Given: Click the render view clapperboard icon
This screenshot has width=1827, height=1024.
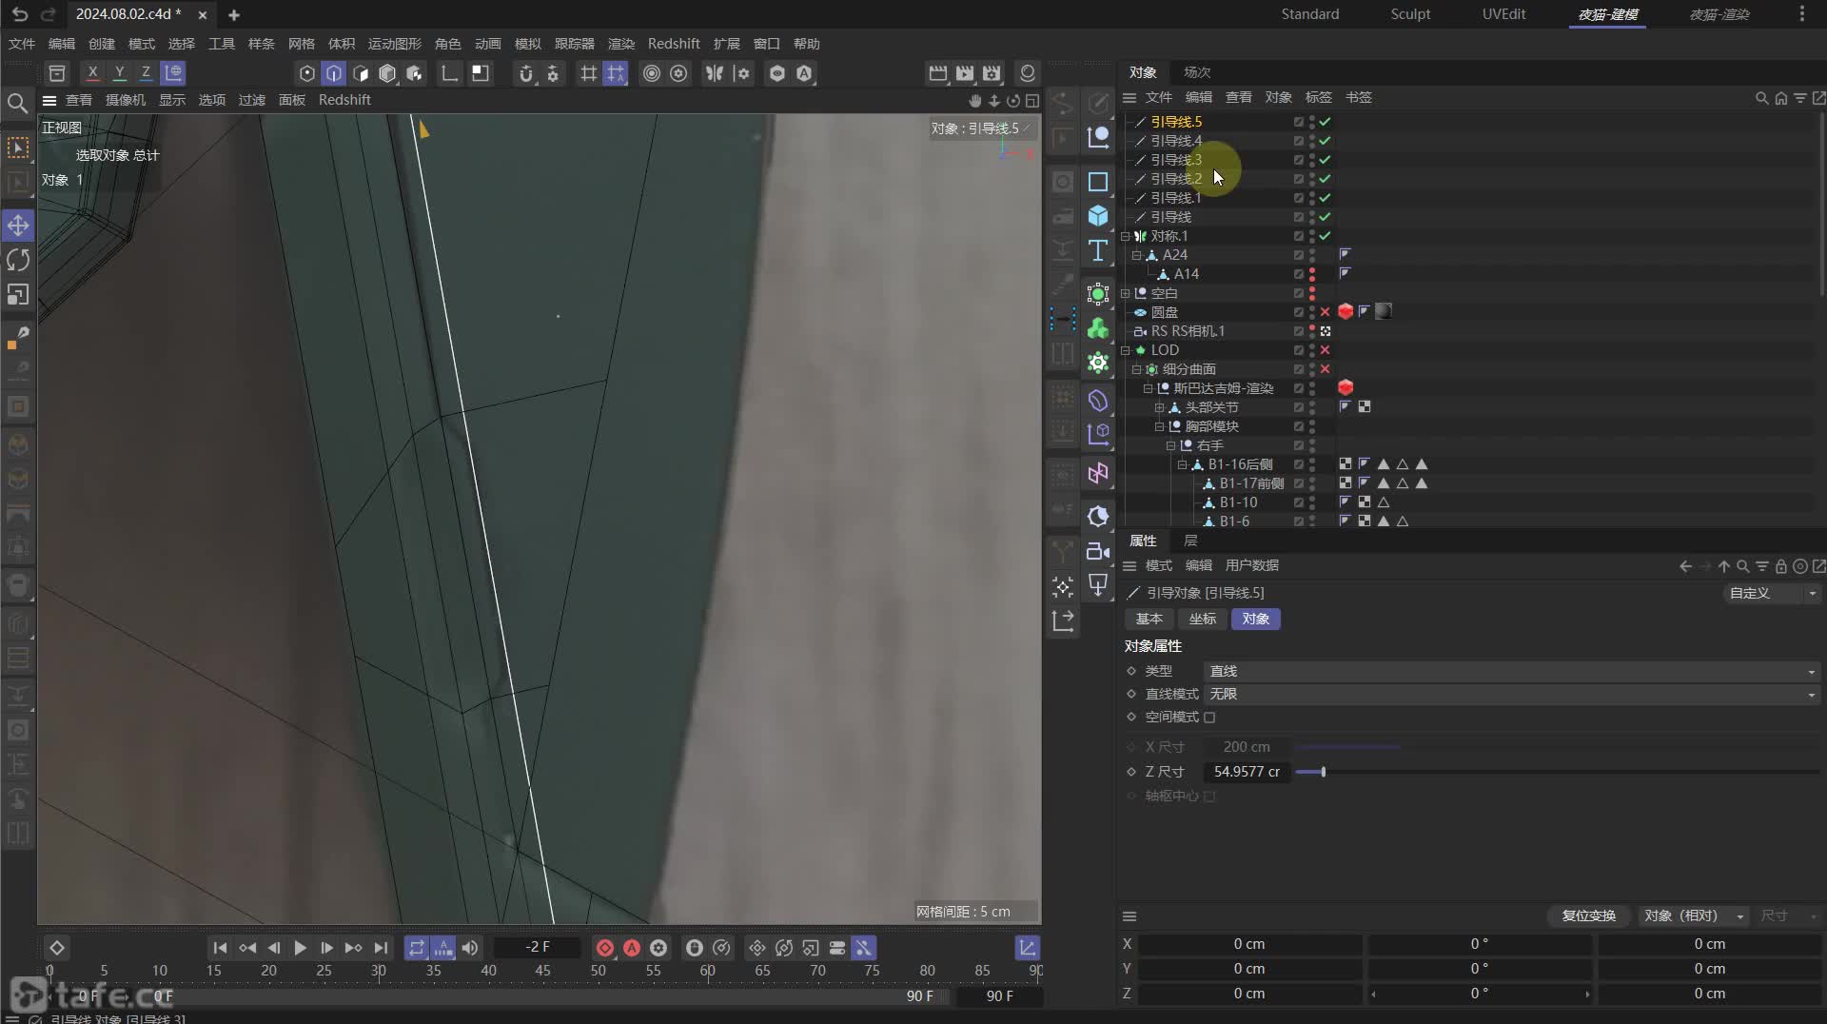Looking at the screenshot, I should (x=938, y=73).
